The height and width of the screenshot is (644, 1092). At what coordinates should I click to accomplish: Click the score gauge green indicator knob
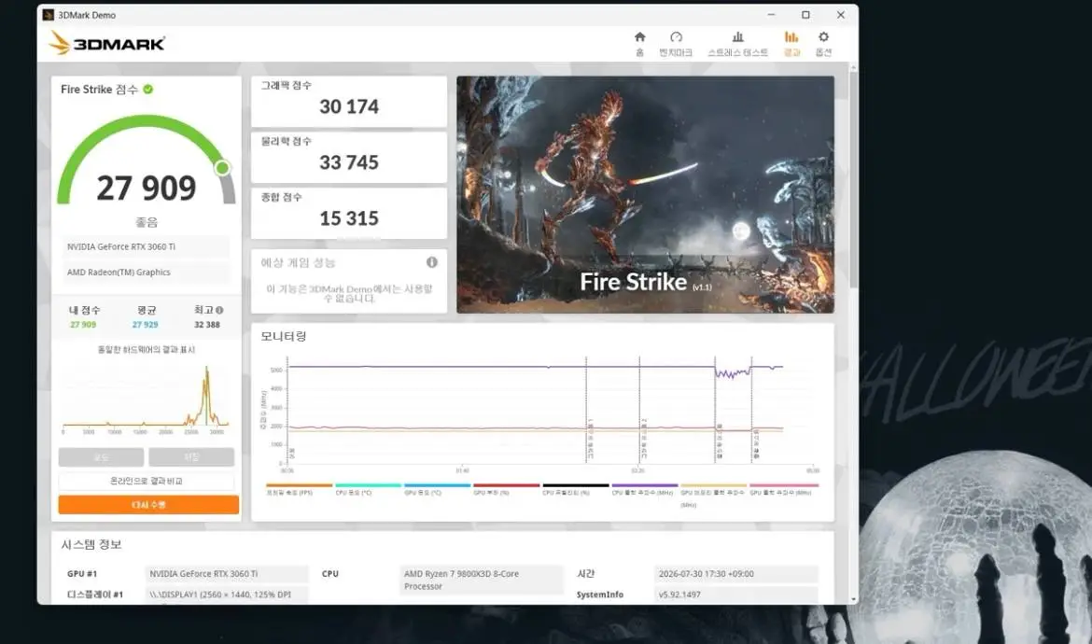[222, 168]
